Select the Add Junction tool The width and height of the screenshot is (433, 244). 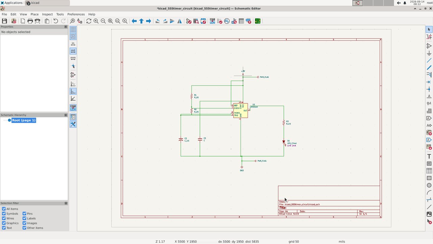(429, 89)
